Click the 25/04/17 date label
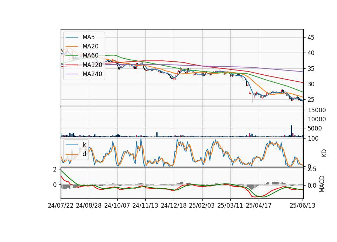This screenshot has height=242, width=337. point(259,206)
